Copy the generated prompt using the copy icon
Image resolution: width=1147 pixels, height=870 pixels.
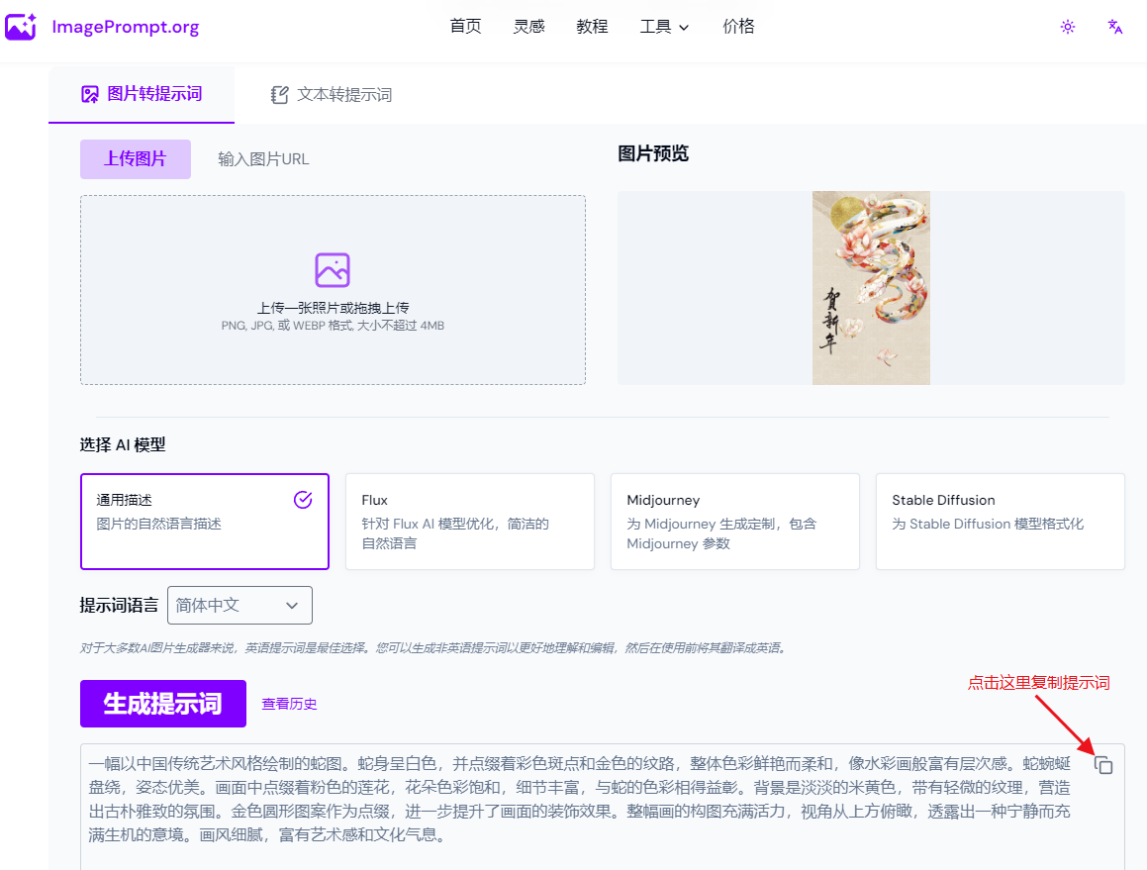click(1102, 765)
